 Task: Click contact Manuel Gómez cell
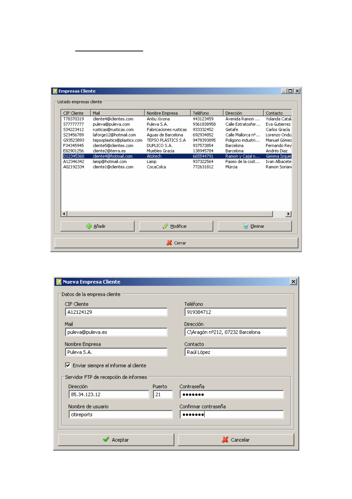(x=279, y=140)
